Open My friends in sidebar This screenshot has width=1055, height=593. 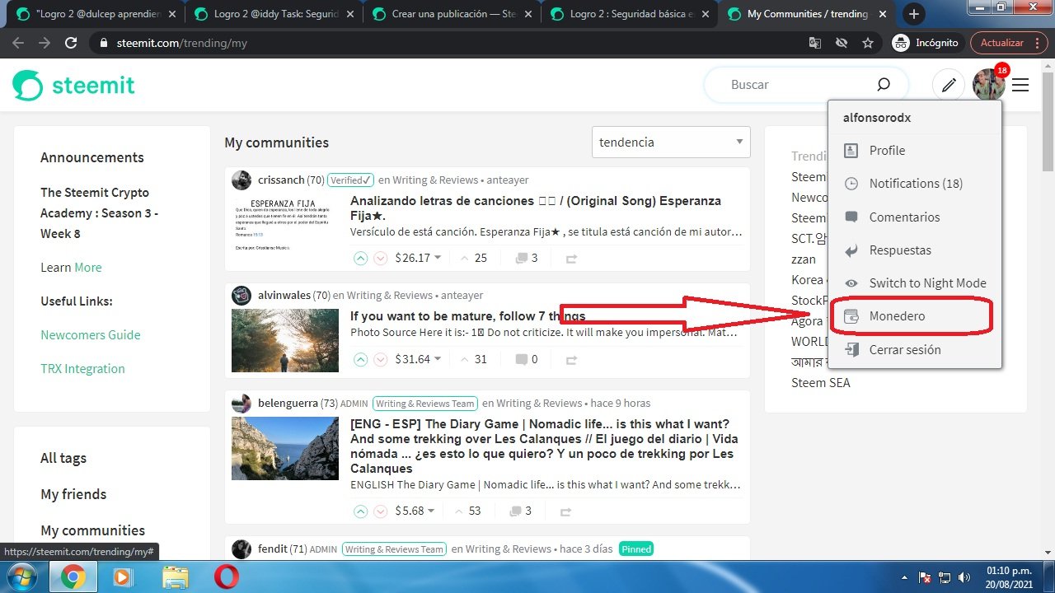pyautogui.click(x=73, y=494)
